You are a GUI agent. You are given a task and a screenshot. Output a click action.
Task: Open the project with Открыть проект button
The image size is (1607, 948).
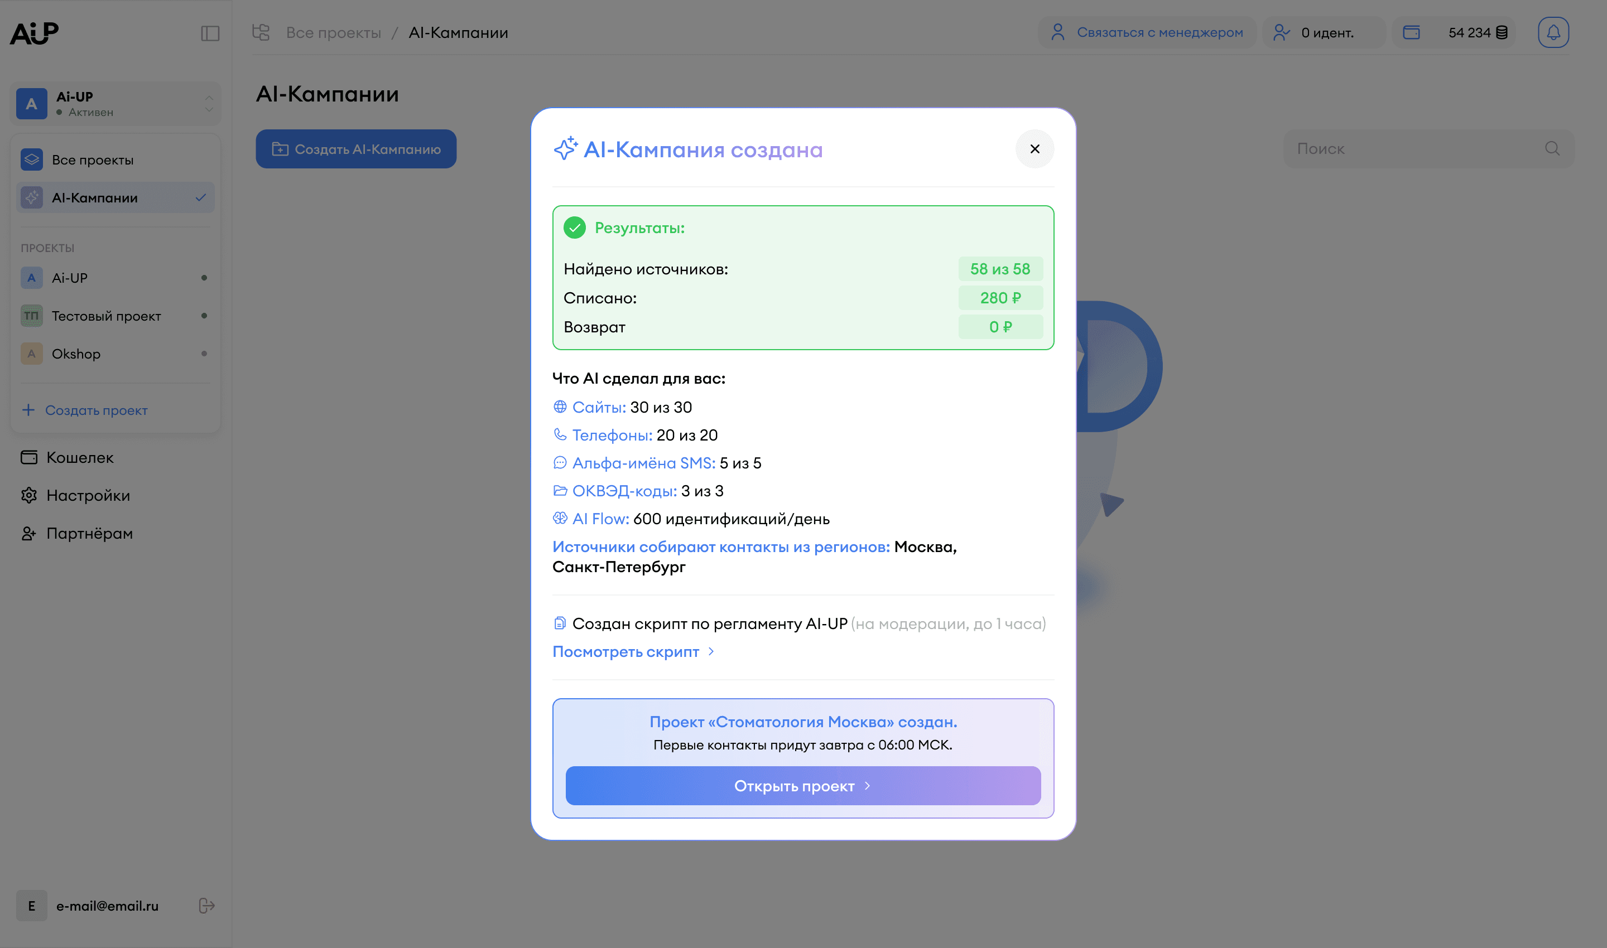tap(803, 786)
